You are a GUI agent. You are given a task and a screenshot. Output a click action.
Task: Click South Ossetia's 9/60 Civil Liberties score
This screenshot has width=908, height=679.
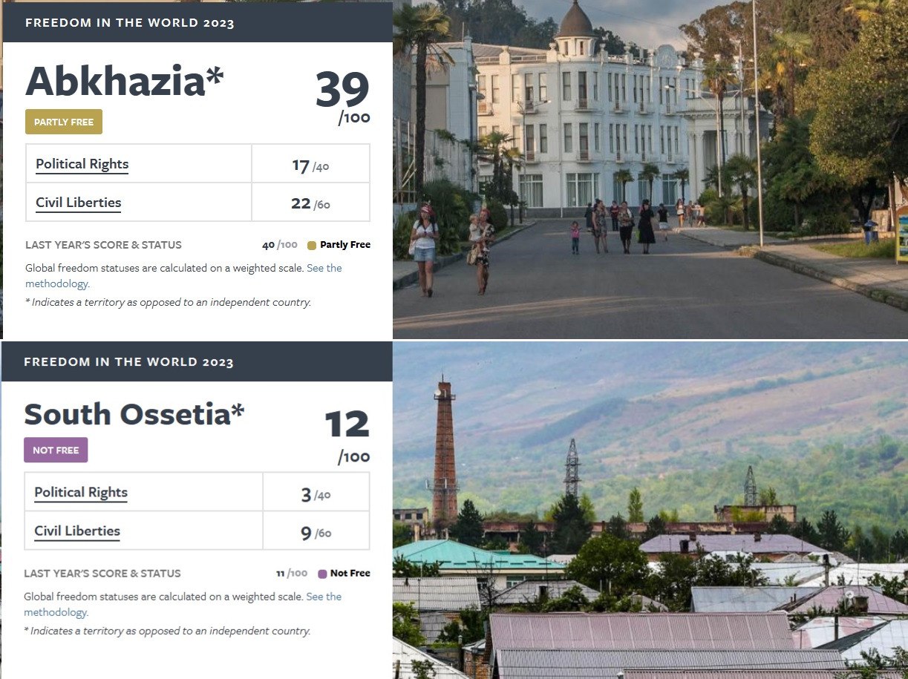tap(316, 532)
